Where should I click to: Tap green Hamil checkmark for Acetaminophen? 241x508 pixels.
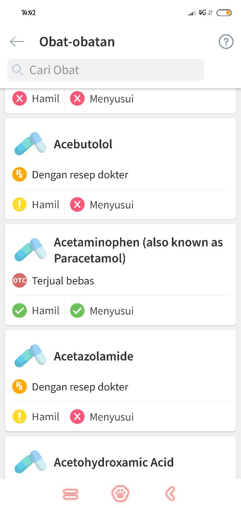(x=20, y=311)
